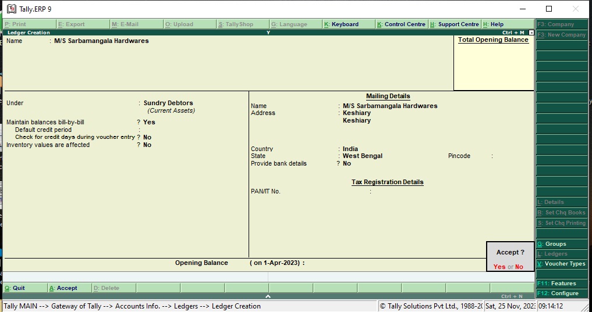Click the Tax Registration Details heading
The width and height of the screenshot is (592, 312).
[387, 182]
